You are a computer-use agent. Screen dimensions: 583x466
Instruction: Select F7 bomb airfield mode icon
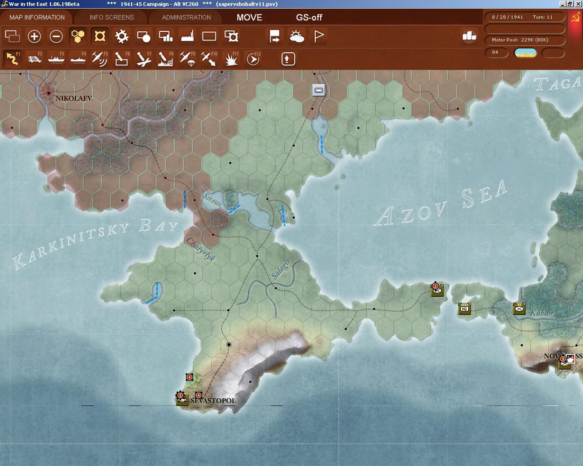[x=143, y=59]
